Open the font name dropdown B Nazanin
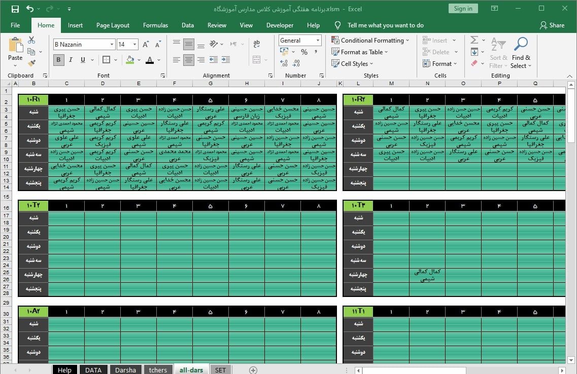Image resolution: width=577 pixels, height=374 pixels. 112,45
